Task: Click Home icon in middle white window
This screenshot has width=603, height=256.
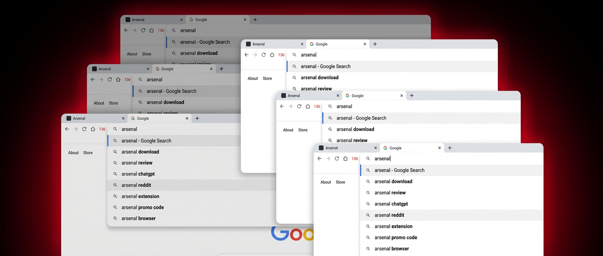Action: coord(308,106)
